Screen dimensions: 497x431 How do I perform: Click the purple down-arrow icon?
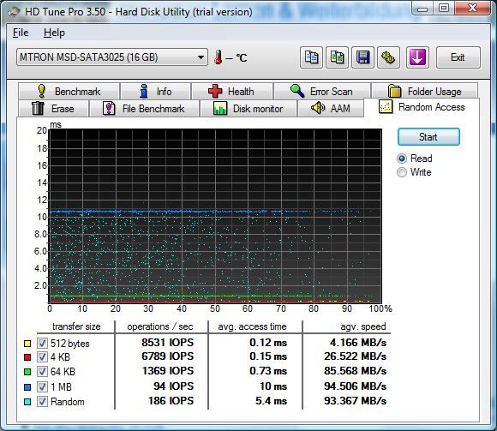point(418,57)
